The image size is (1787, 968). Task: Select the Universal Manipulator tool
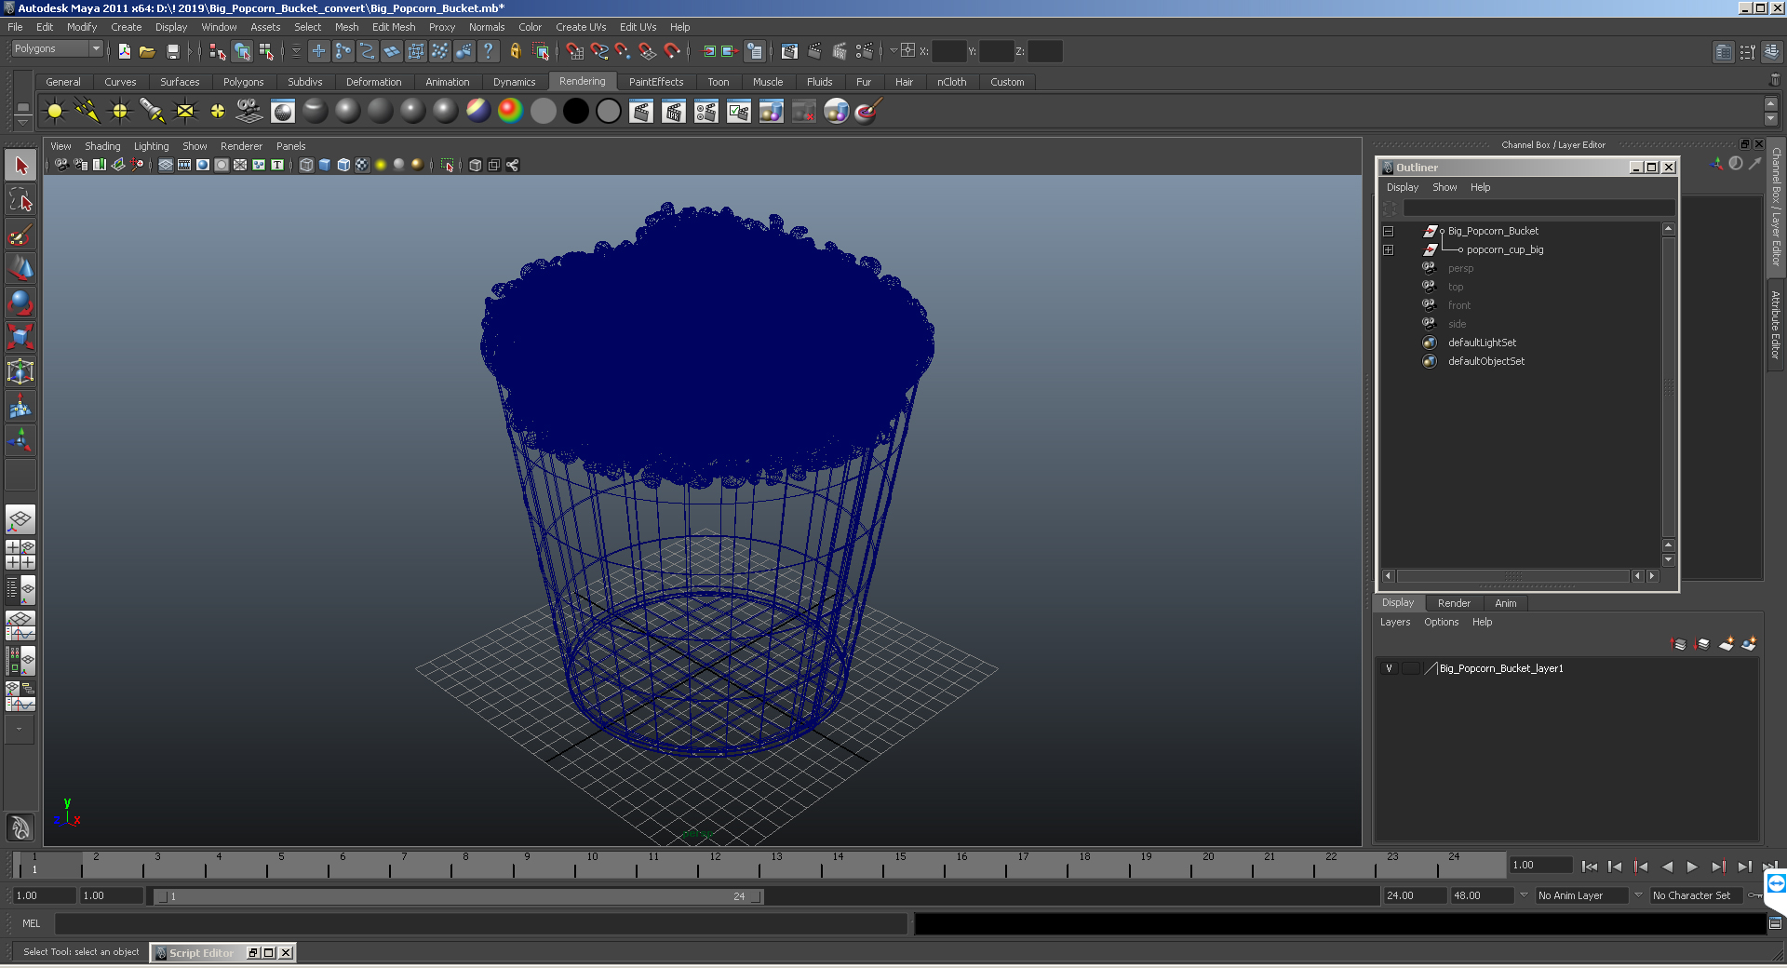pyautogui.click(x=20, y=371)
